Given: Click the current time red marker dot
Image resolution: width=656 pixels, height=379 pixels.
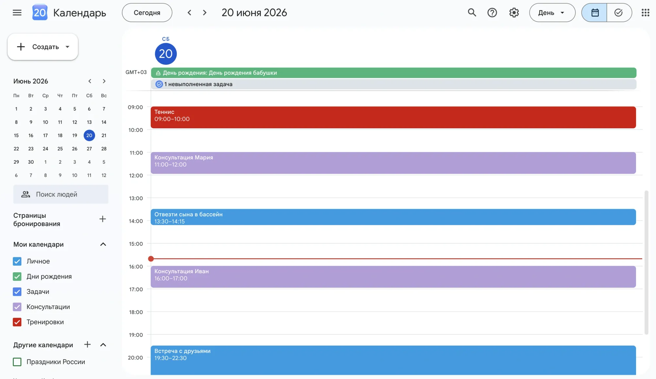Looking at the screenshot, I should pos(151,259).
